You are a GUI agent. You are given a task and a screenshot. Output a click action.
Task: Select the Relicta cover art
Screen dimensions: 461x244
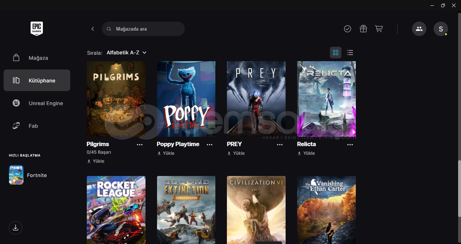326,99
